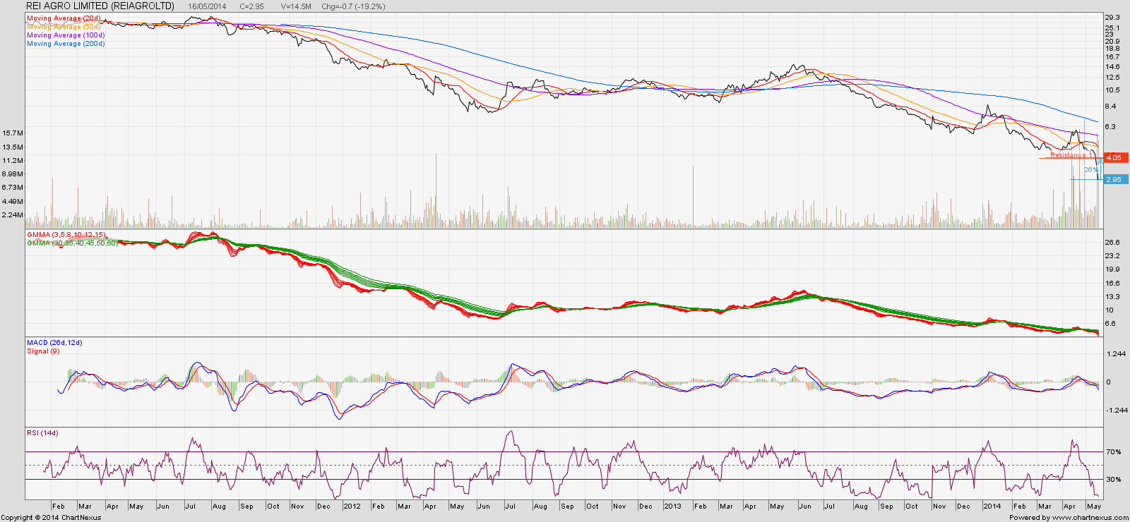Select the 13.5M volume axis label
This screenshot has width=1130, height=522.
click(13, 147)
